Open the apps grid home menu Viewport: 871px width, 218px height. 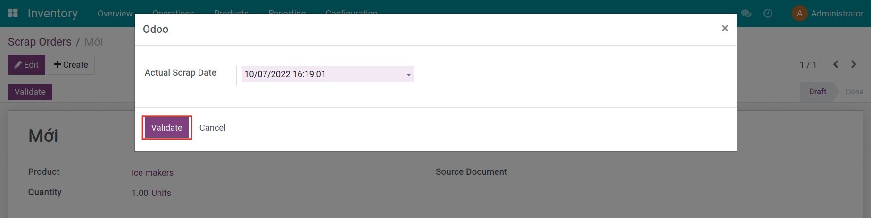13,13
